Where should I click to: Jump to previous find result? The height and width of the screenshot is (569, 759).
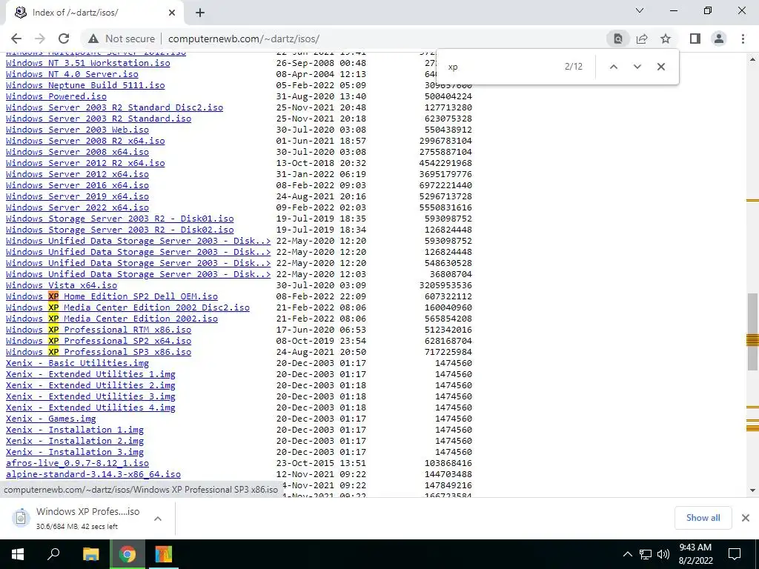click(x=613, y=67)
